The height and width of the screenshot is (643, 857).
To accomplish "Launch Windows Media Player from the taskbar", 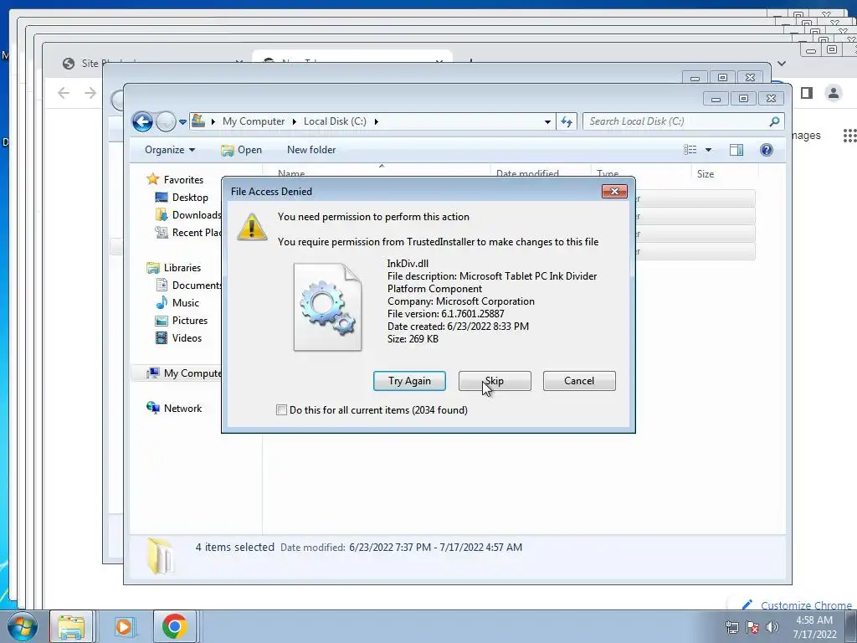I will [124, 626].
